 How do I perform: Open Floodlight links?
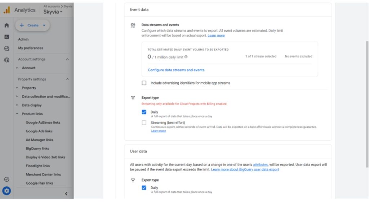pyautogui.click(x=37, y=166)
